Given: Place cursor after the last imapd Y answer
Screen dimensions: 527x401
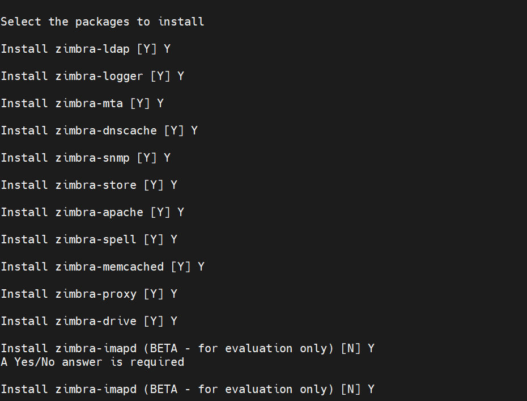Looking at the screenshot, I should [375, 390].
